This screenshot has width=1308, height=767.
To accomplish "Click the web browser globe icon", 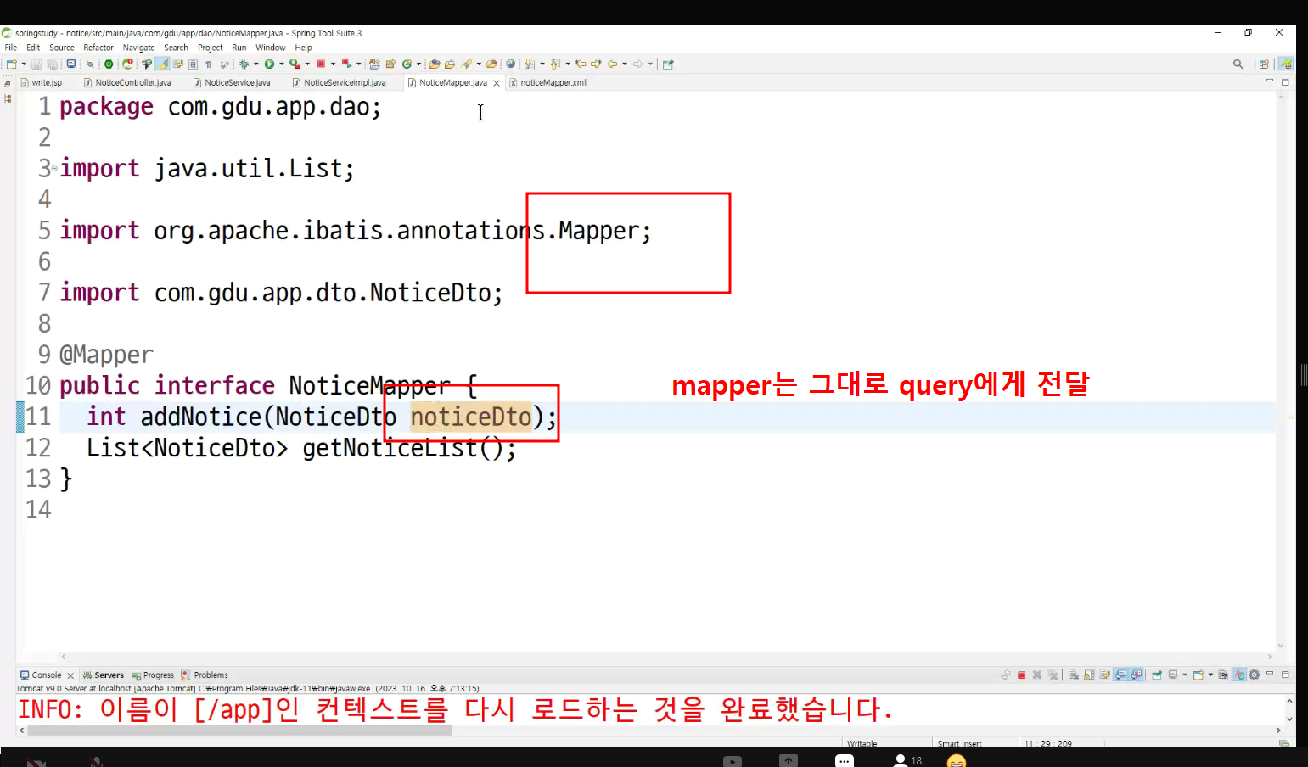I will point(510,64).
